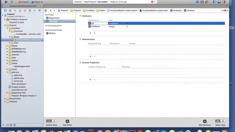Open the Report navigator icon
Screen dimensions: 235x132
(x=40, y=11)
